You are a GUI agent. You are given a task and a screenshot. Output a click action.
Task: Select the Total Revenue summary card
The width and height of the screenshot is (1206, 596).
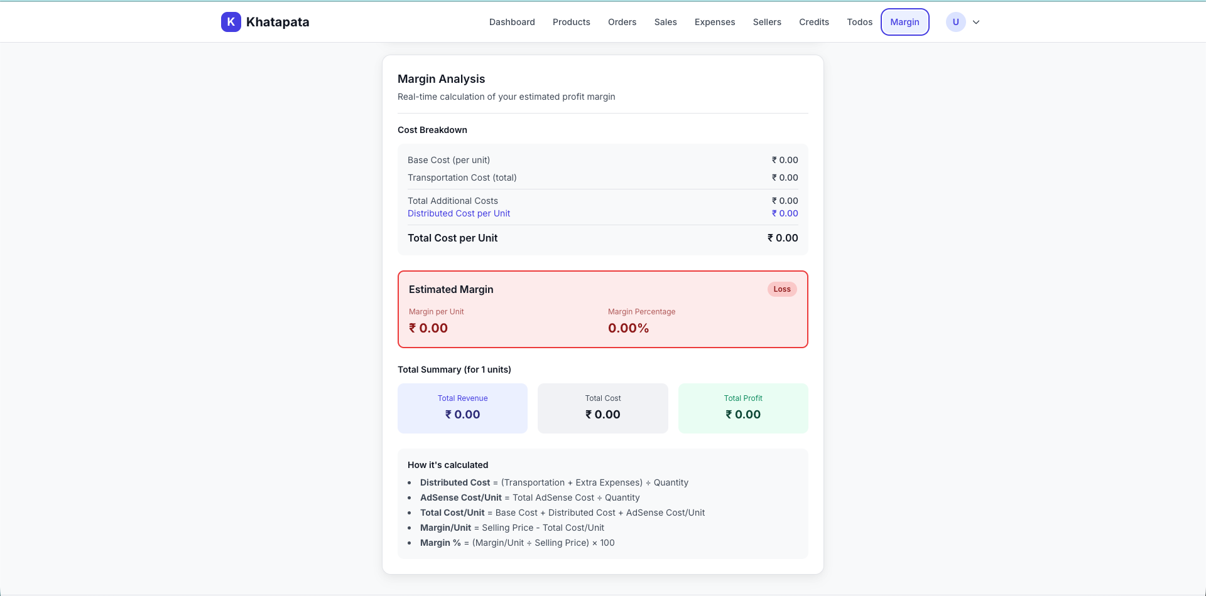click(x=462, y=408)
